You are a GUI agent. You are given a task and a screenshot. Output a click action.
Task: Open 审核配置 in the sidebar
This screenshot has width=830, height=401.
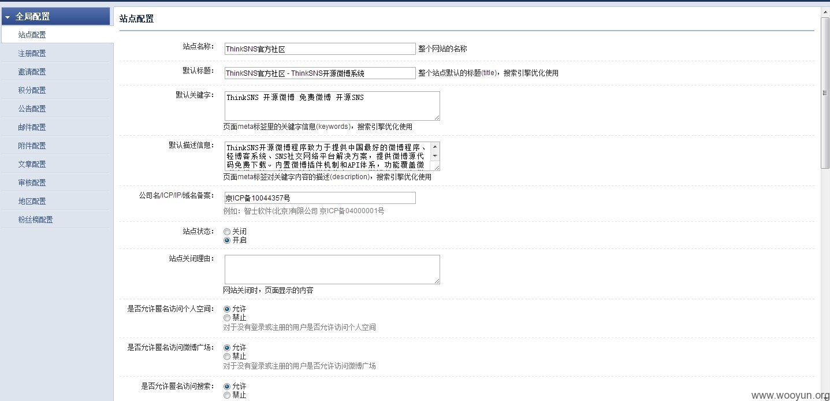(x=32, y=183)
